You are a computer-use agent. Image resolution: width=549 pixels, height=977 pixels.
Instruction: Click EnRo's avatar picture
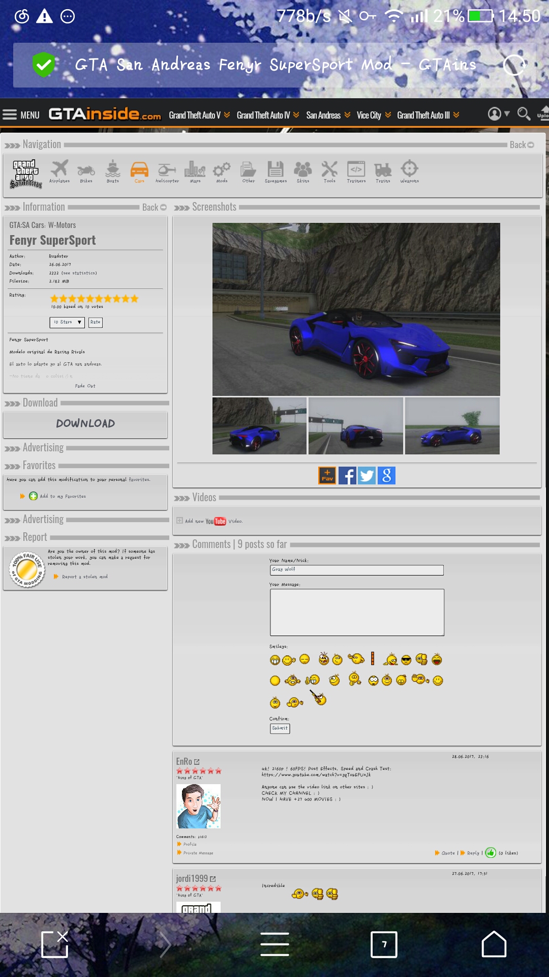click(x=198, y=806)
